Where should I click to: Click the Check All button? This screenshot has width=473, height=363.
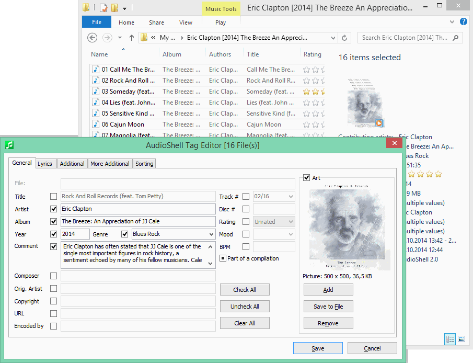point(245,290)
